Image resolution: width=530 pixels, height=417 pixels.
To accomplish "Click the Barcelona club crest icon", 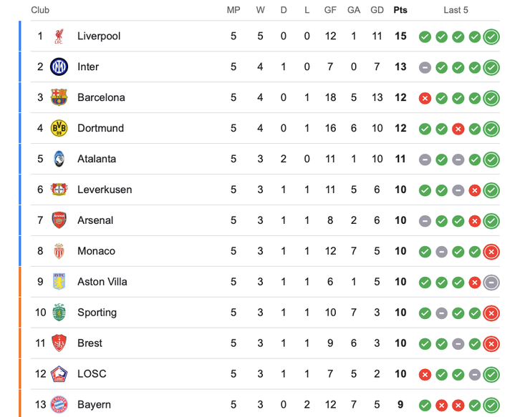I will pyautogui.click(x=59, y=98).
